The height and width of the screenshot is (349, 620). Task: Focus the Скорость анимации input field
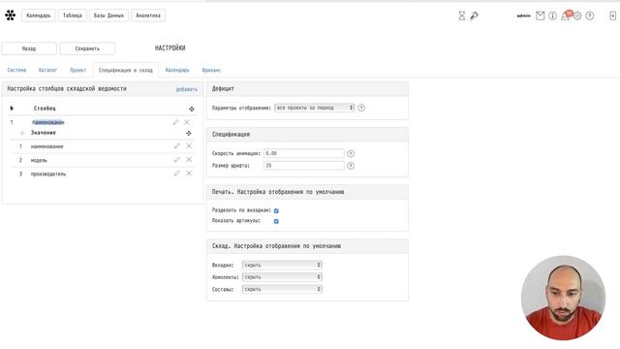(303, 153)
